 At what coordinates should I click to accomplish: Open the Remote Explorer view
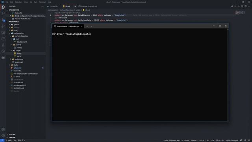point(3,32)
